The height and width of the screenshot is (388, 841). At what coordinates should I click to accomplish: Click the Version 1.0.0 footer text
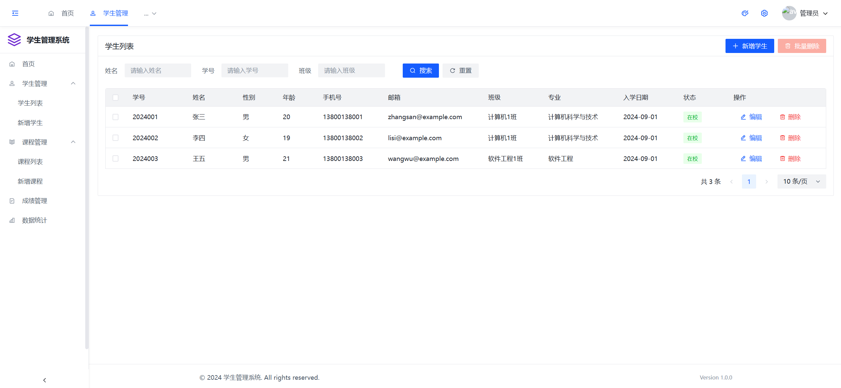(716, 377)
